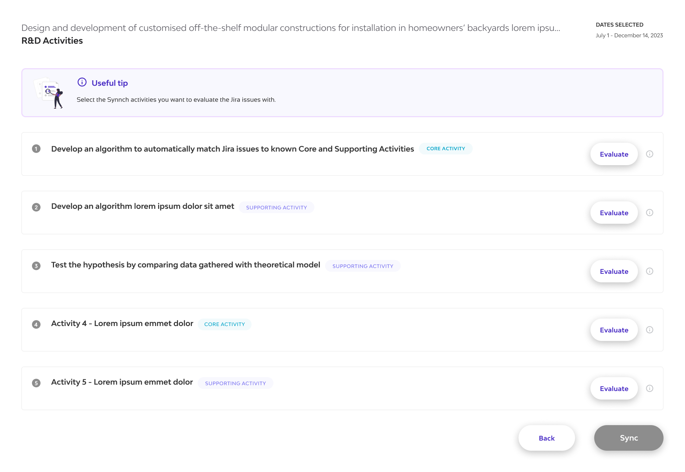This screenshot has width=685, height=472.
Task: Click CORE ACTIVITY tag on Activity 4
Action: 225,324
